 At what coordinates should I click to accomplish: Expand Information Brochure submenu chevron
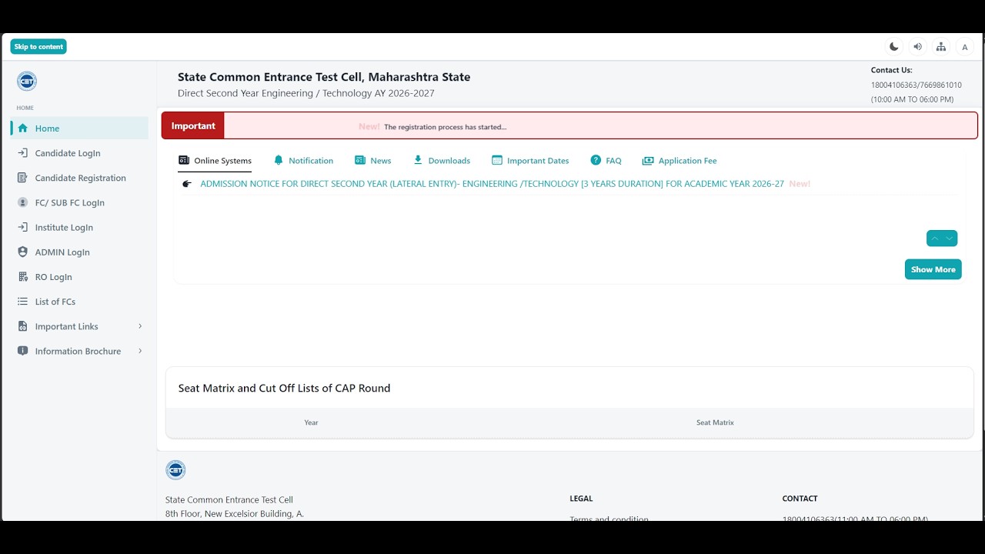(140, 351)
